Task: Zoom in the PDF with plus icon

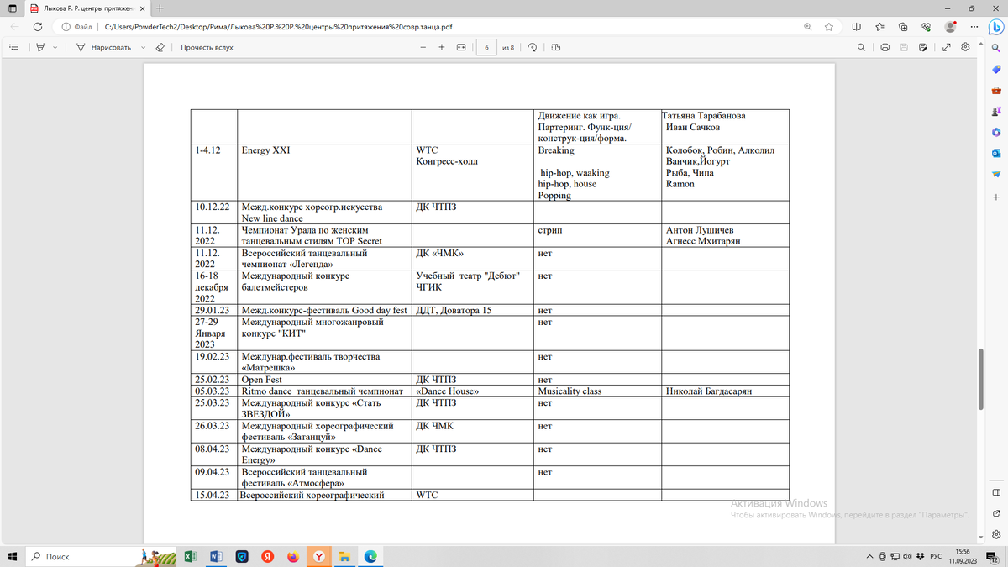Action: click(442, 47)
